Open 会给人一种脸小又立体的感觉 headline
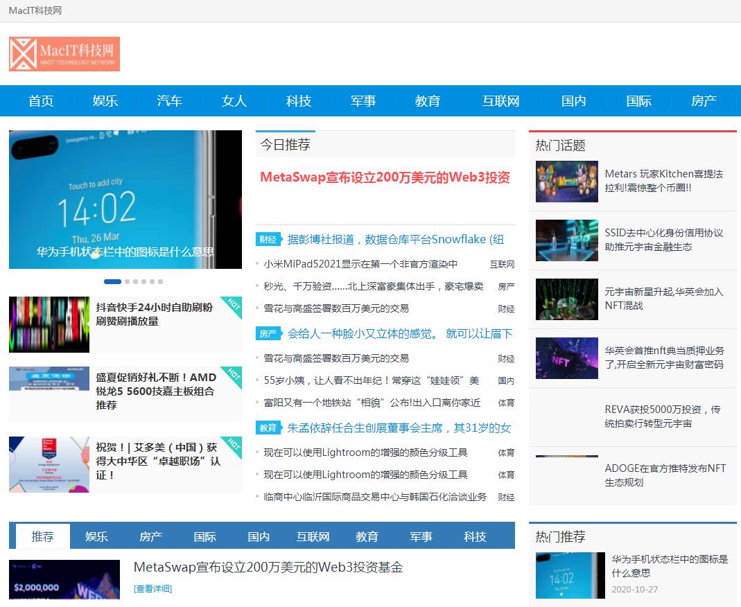 (x=400, y=334)
